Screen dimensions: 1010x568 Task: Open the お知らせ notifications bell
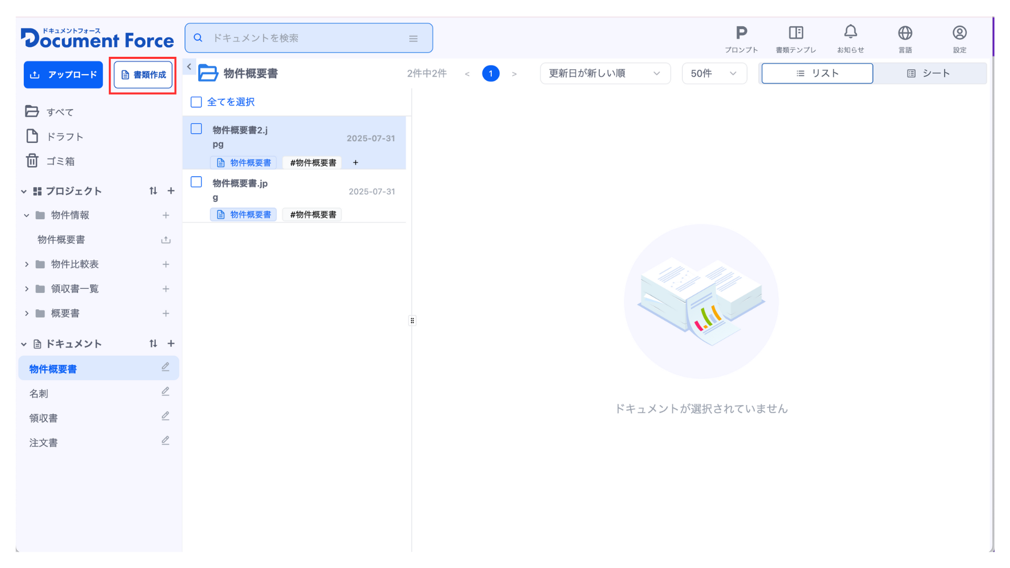(x=851, y=39)
